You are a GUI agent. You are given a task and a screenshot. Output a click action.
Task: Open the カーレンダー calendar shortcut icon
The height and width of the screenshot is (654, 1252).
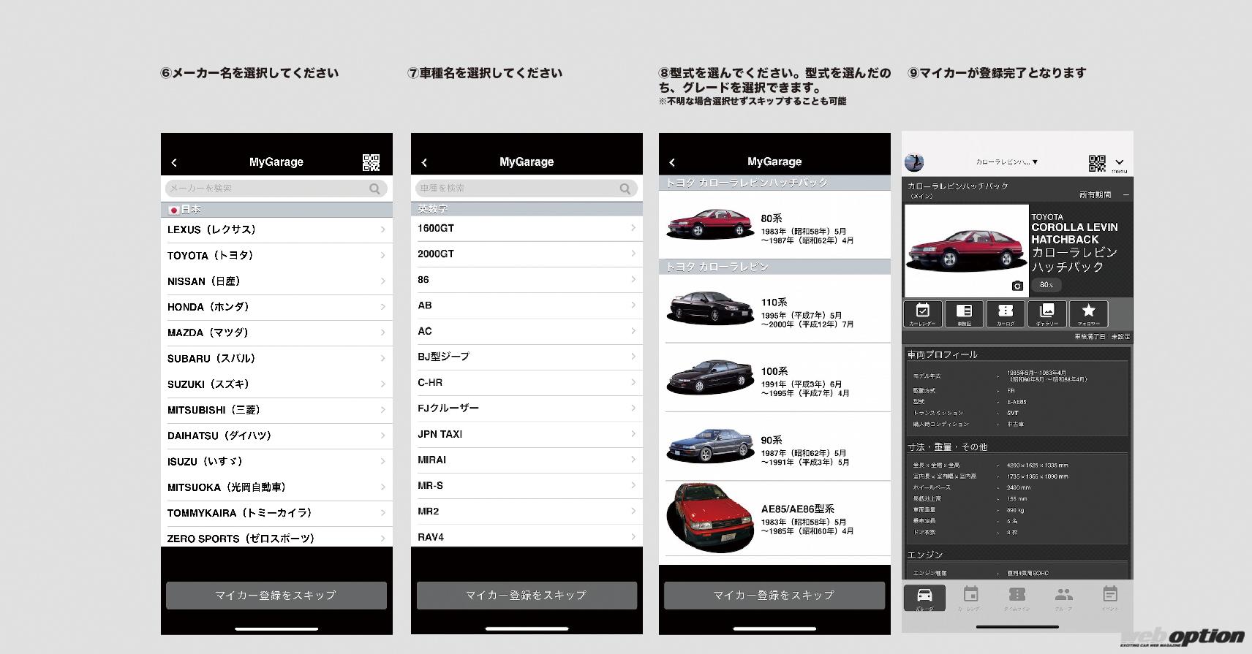(x=922, y=313)
